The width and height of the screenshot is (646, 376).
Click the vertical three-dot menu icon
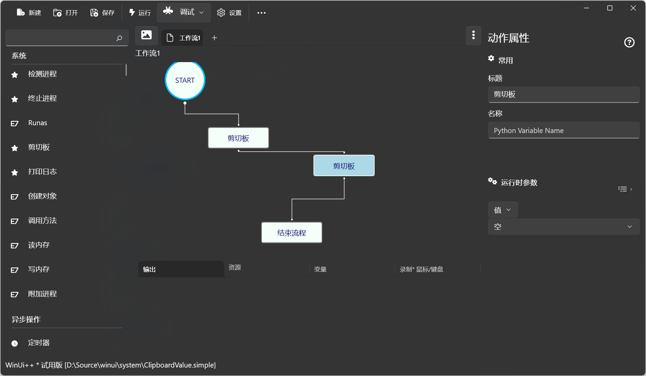(473, 35)
